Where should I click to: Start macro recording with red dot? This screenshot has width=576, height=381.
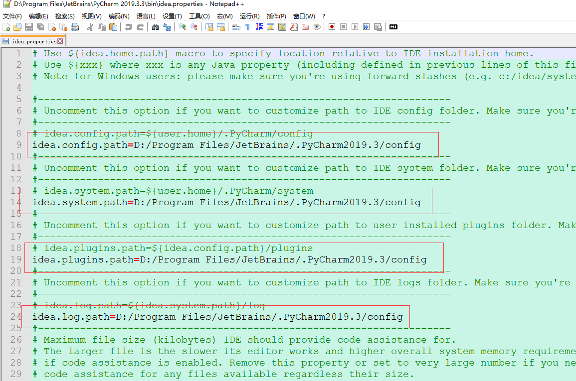[x=332, y=27]
